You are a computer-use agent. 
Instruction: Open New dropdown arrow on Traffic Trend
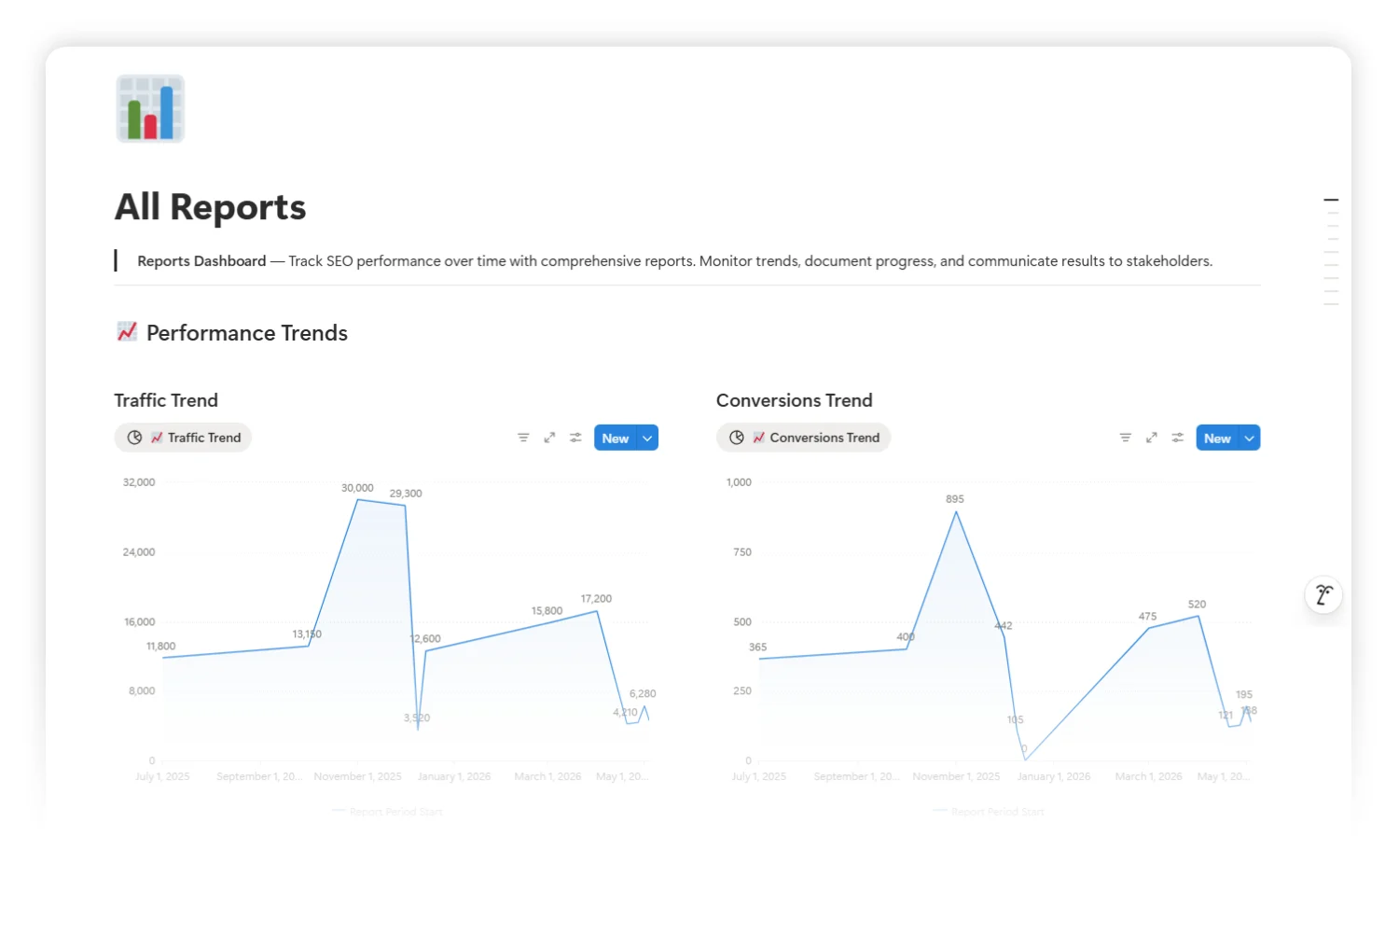point(647,438)
